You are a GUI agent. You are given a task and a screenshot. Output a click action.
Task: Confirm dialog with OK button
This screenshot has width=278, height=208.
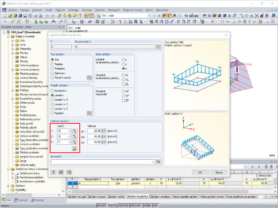tap(200, 172)
